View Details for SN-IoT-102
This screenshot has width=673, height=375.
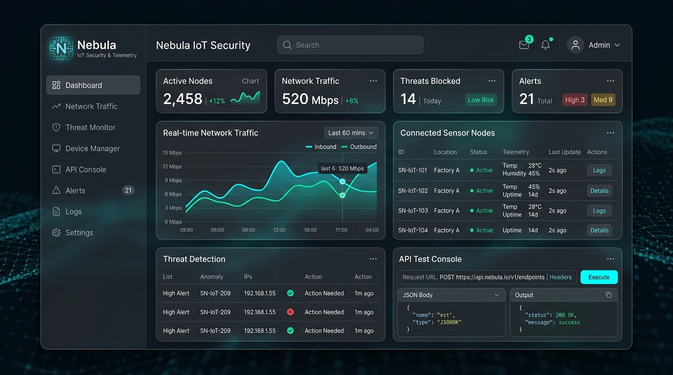coord(600,191)
